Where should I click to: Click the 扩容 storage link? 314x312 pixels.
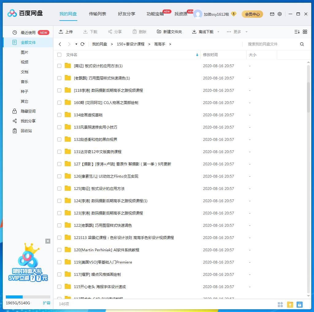point(46,303)
